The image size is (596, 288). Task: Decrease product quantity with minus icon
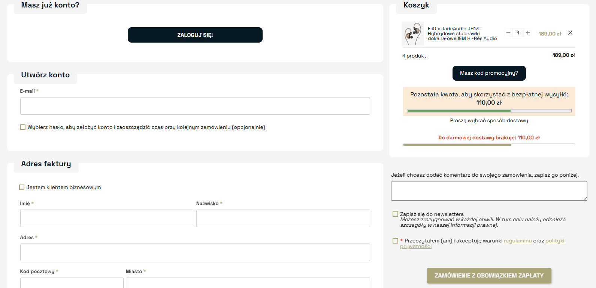508,33
